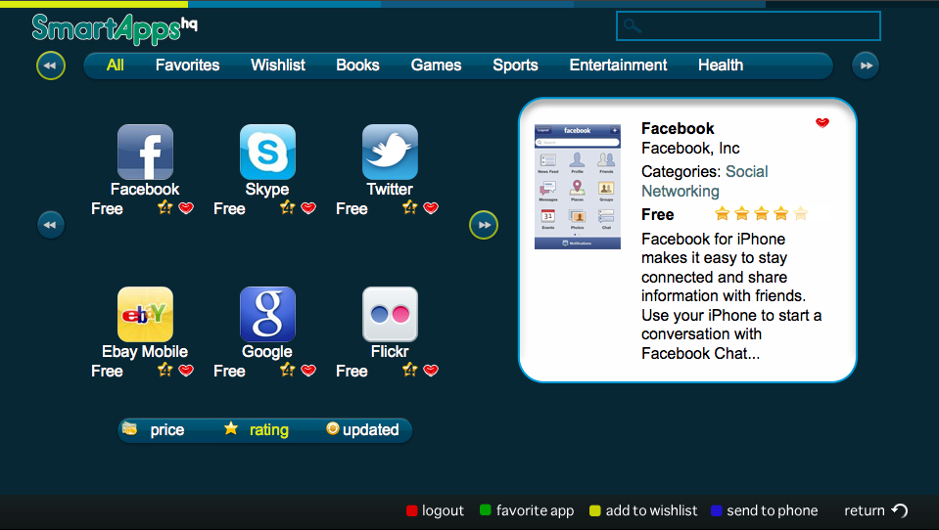
Task: Favorite Skype with its heart icon
Action: 308,208
